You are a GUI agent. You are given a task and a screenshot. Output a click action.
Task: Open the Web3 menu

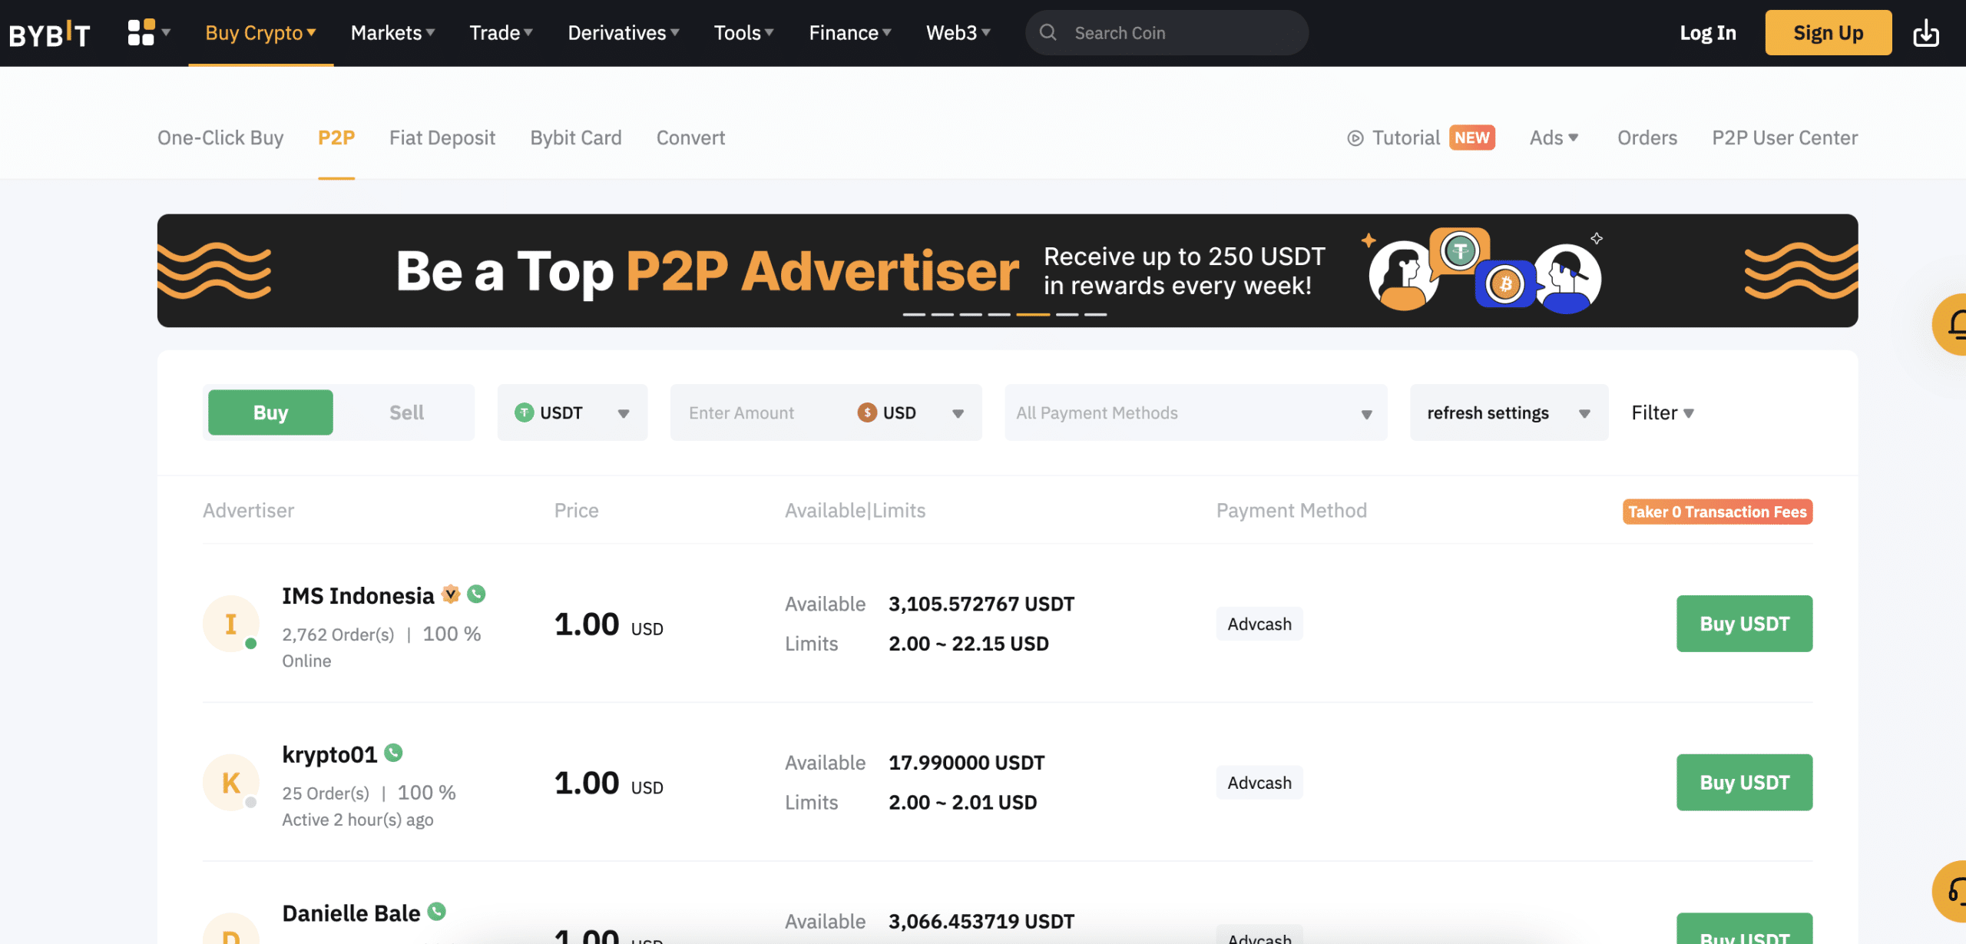point(958,33)
